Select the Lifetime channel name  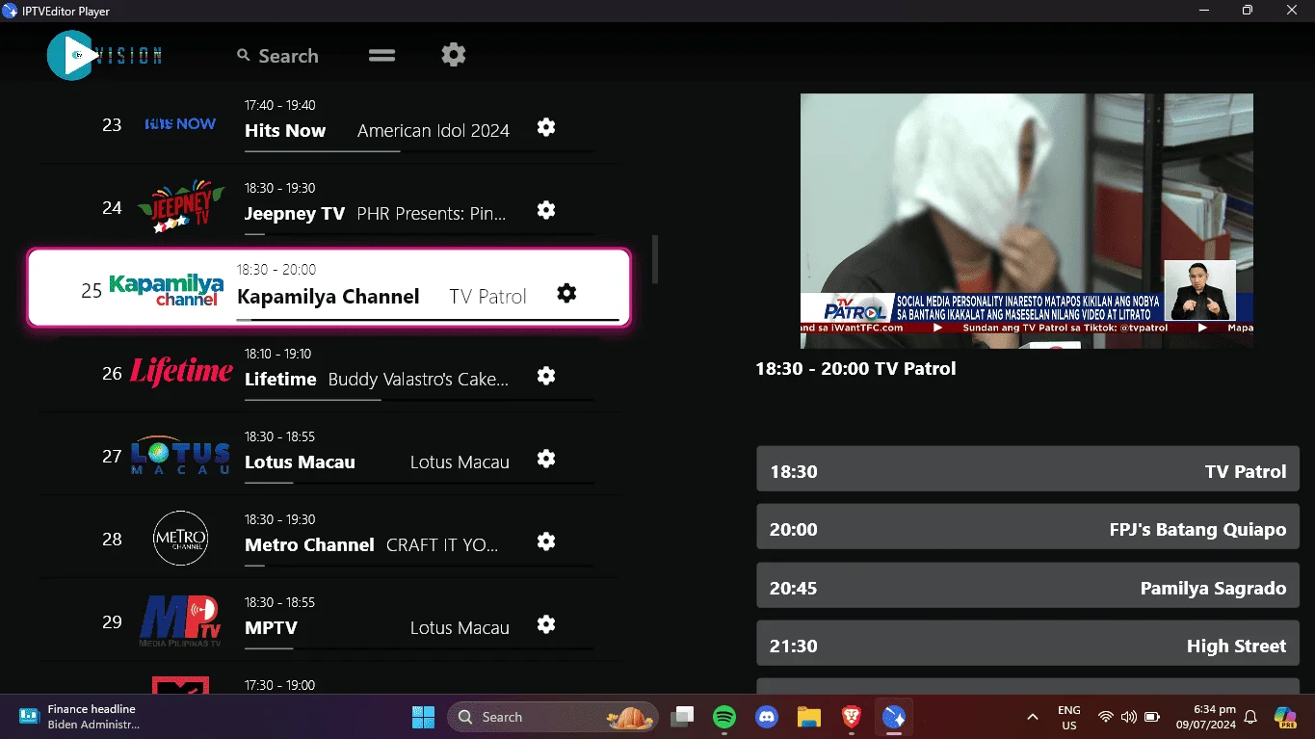point(280,380)
